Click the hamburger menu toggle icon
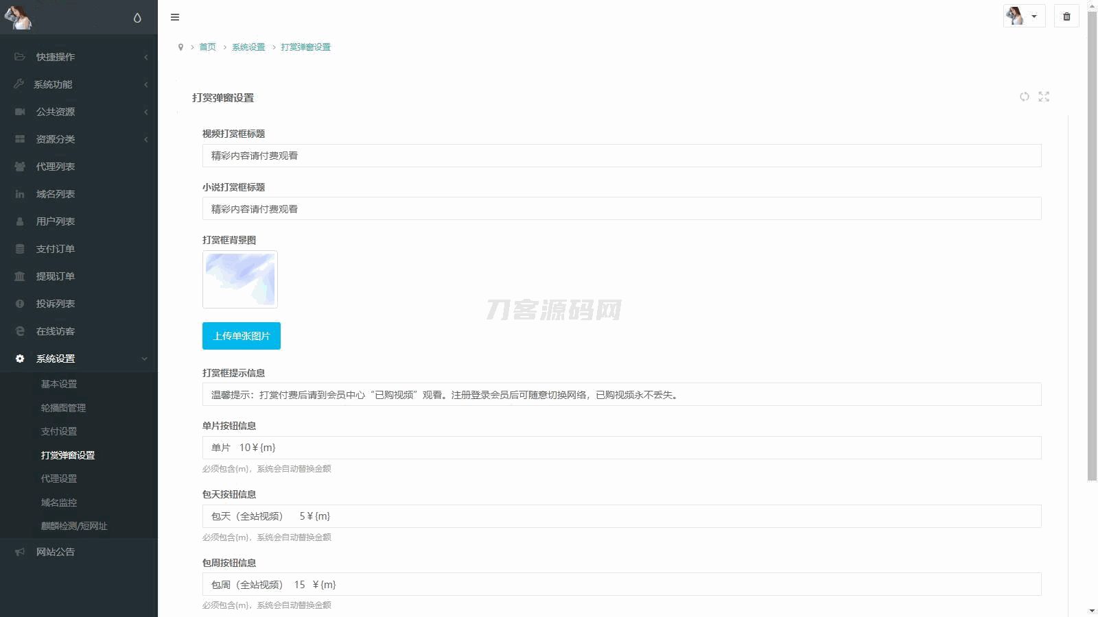 (x=175, y=17)
